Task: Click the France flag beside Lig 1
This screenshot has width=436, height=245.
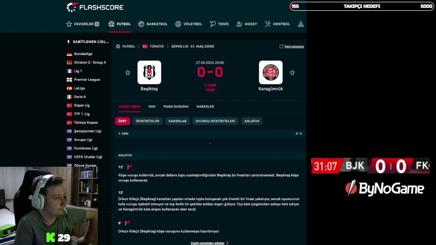Action: (69, 71)
